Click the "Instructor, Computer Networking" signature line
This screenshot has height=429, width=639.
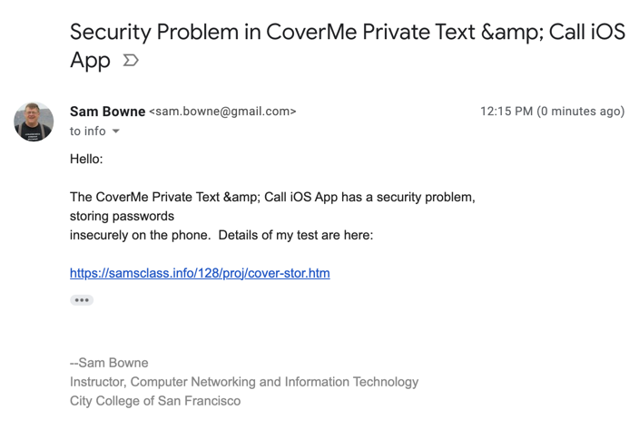click(x=244, y=382)
